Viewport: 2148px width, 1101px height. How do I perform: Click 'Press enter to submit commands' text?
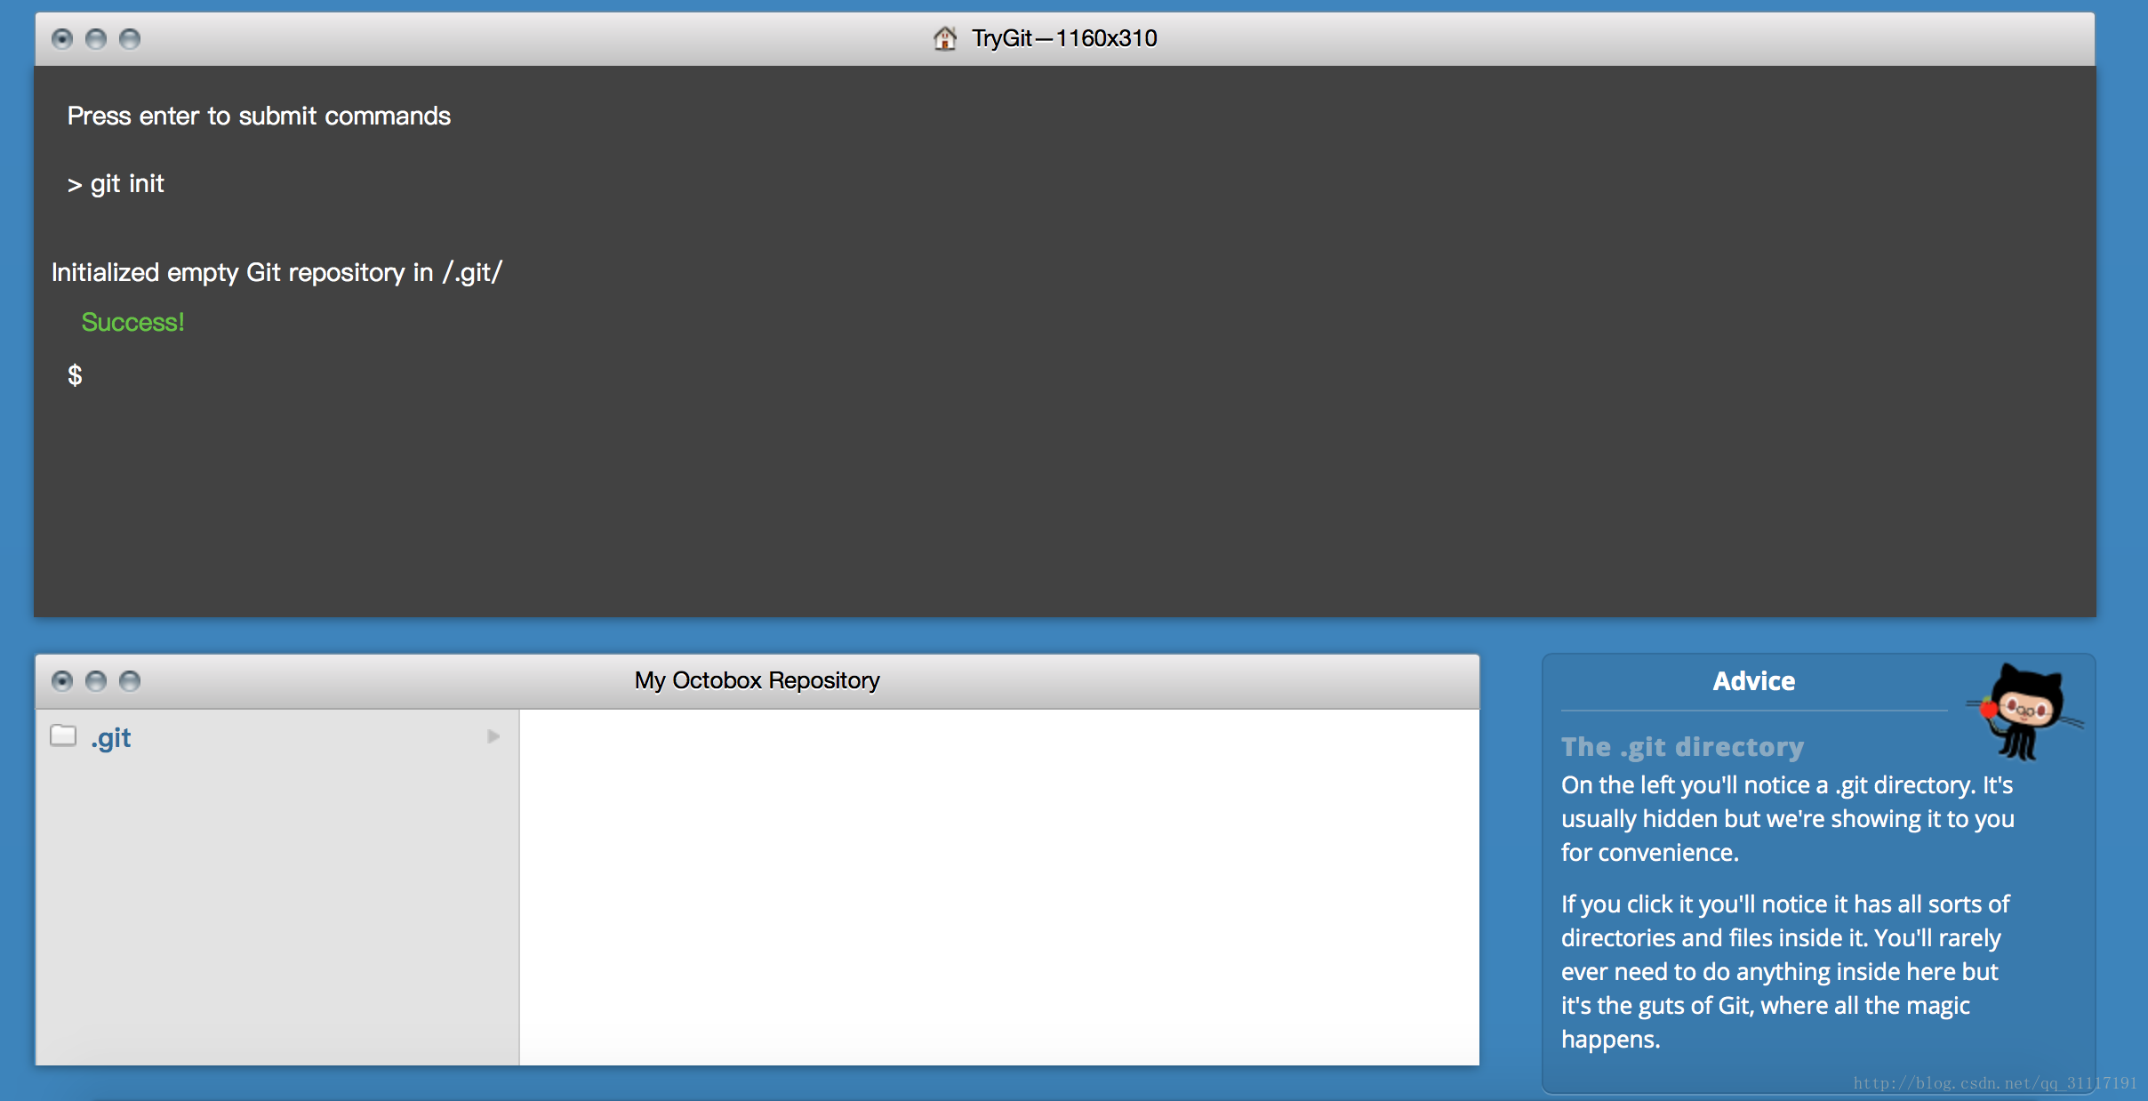click(259, 116)
